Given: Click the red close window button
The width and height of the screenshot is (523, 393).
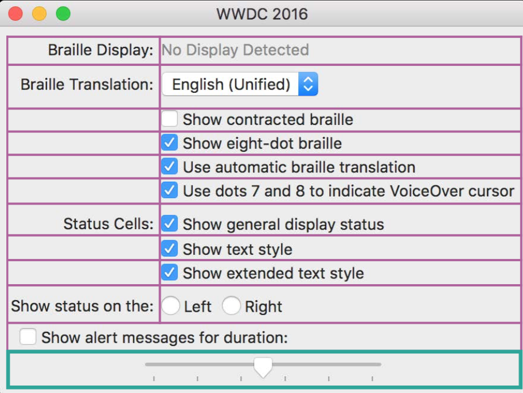Looking at the screenshot, I should coord(15,14).
